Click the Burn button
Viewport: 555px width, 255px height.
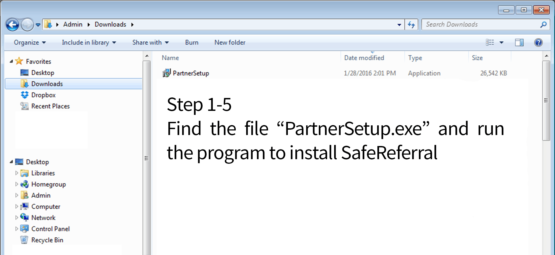pos(192,42)
